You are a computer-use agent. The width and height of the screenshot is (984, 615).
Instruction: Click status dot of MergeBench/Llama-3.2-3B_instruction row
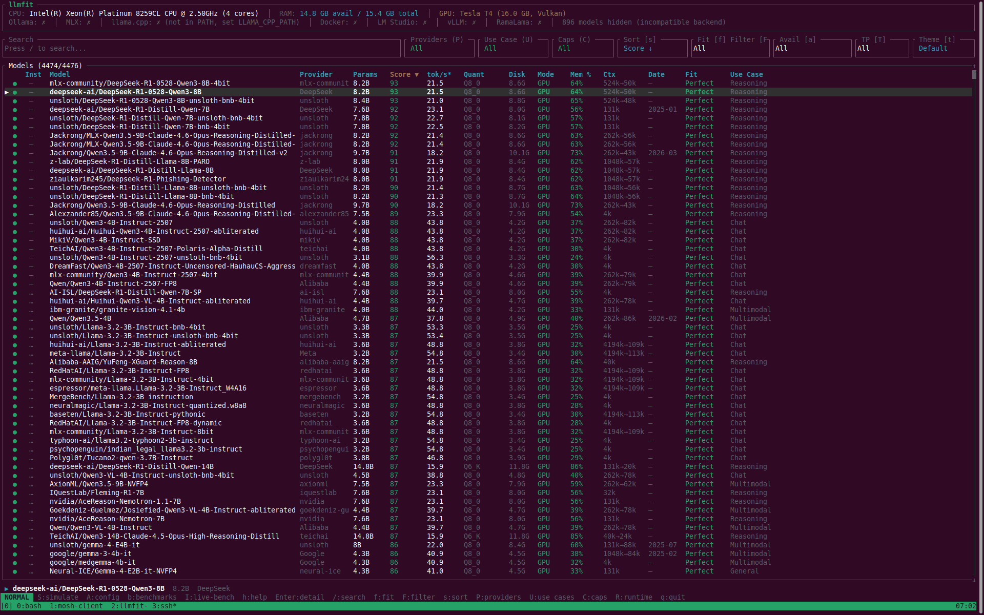[x=15, y=397]
